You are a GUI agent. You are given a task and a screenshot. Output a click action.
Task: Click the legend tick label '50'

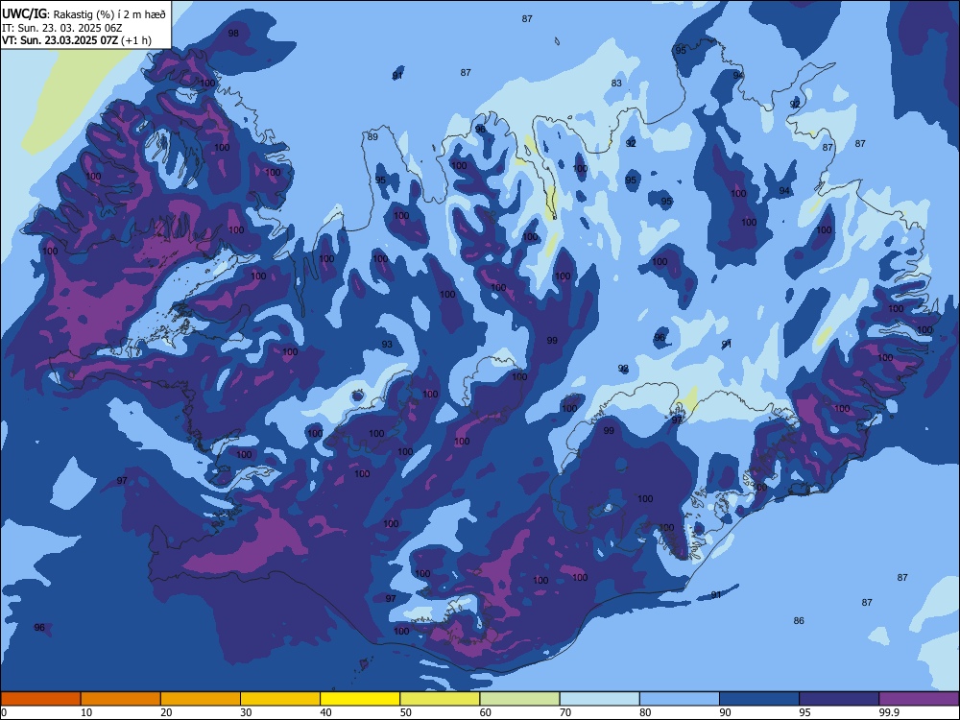(405, 712)
